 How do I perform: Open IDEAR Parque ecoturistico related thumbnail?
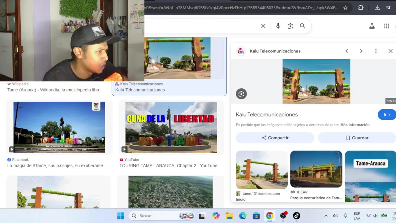[316, 169]
